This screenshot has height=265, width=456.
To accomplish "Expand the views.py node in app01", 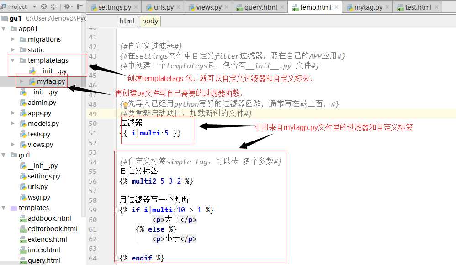I will [12, 145].
